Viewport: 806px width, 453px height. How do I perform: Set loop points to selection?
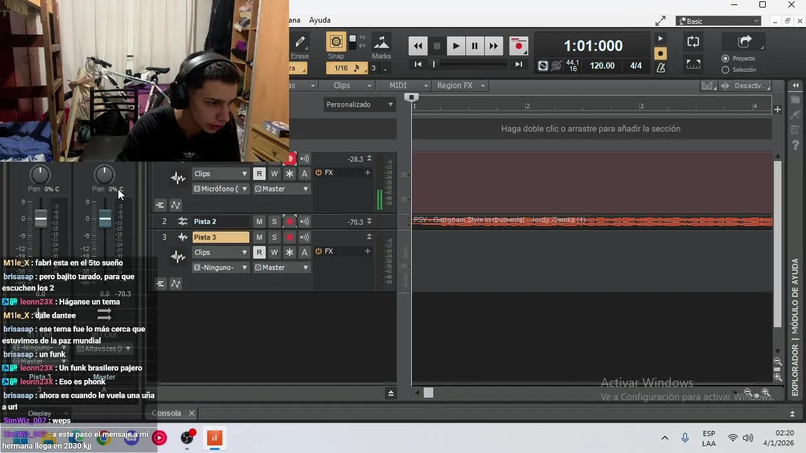693,64
